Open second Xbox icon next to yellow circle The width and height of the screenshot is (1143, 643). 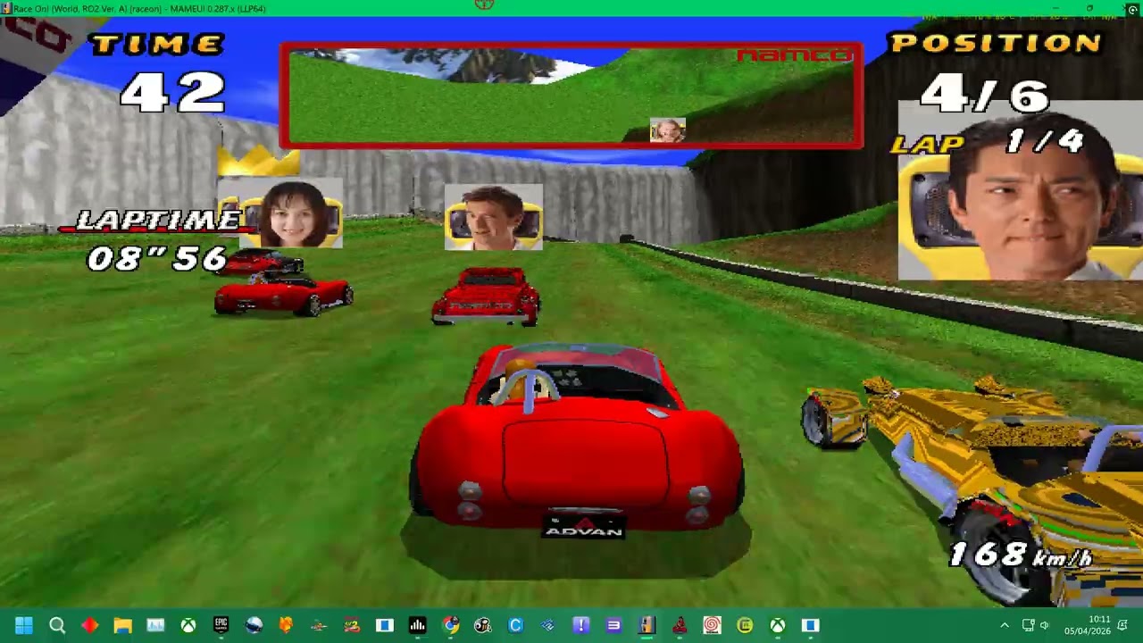coord(778,625)
